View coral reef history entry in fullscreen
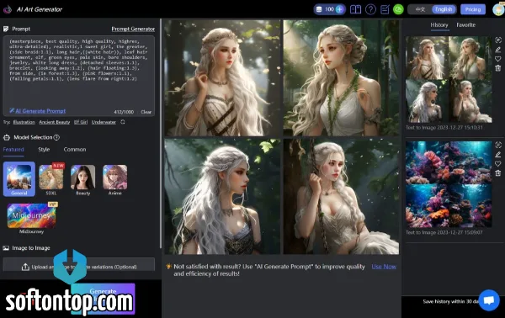The width and height of the screenshot is (505, 318). coord(498,145)
